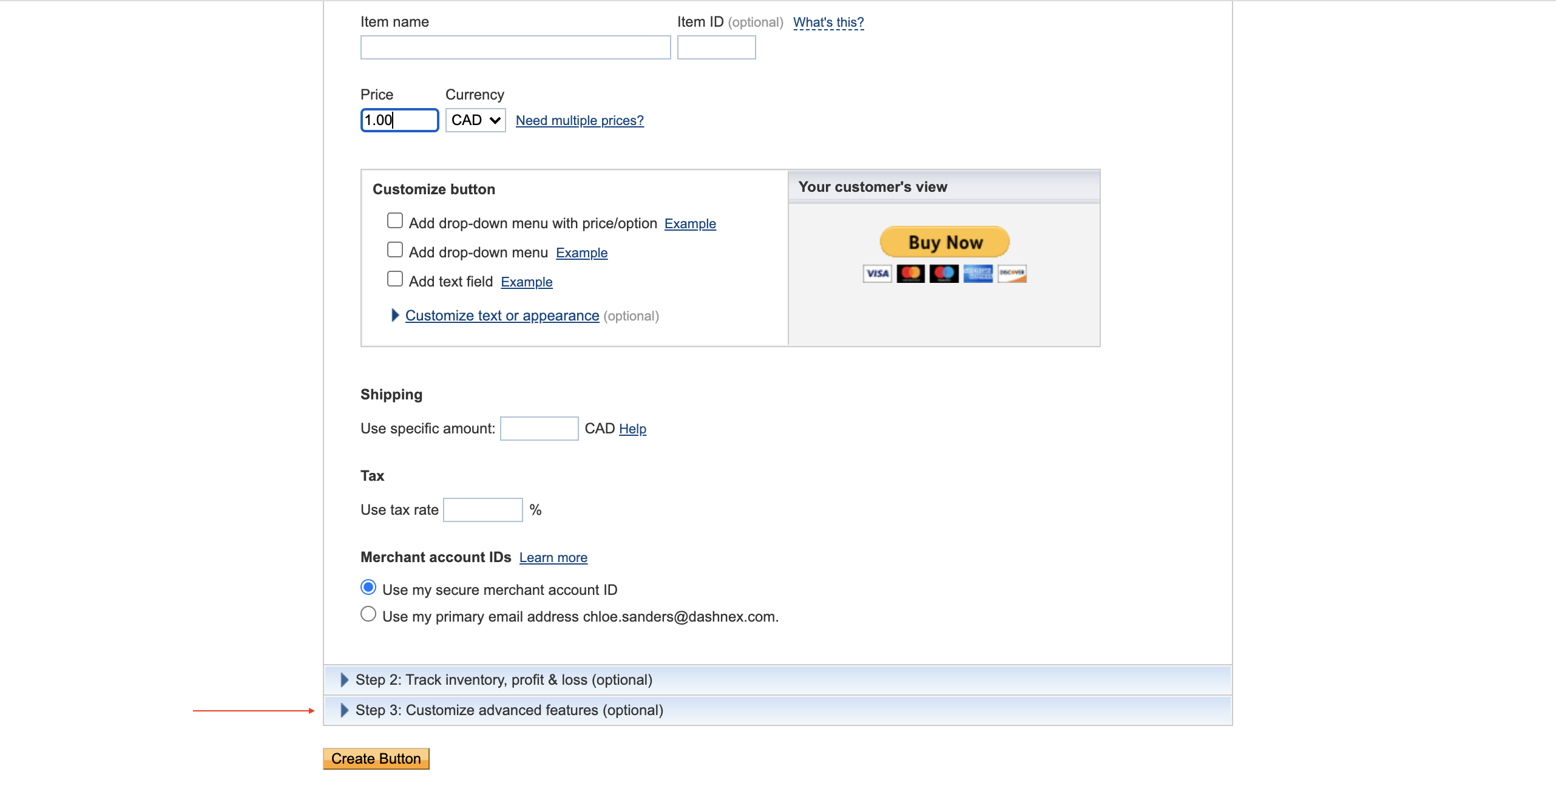Click the Discover card icon
Image resolution: width=1556 pixels, height=794 pixels.
tap(1012, 274)
